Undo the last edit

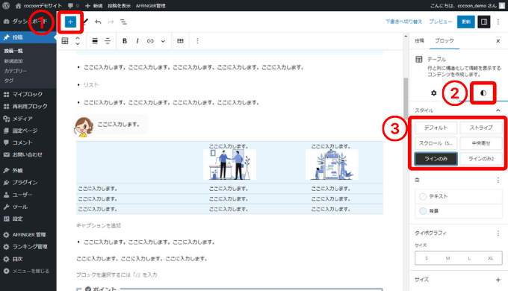pyautogui.click(x=98, y=22)
